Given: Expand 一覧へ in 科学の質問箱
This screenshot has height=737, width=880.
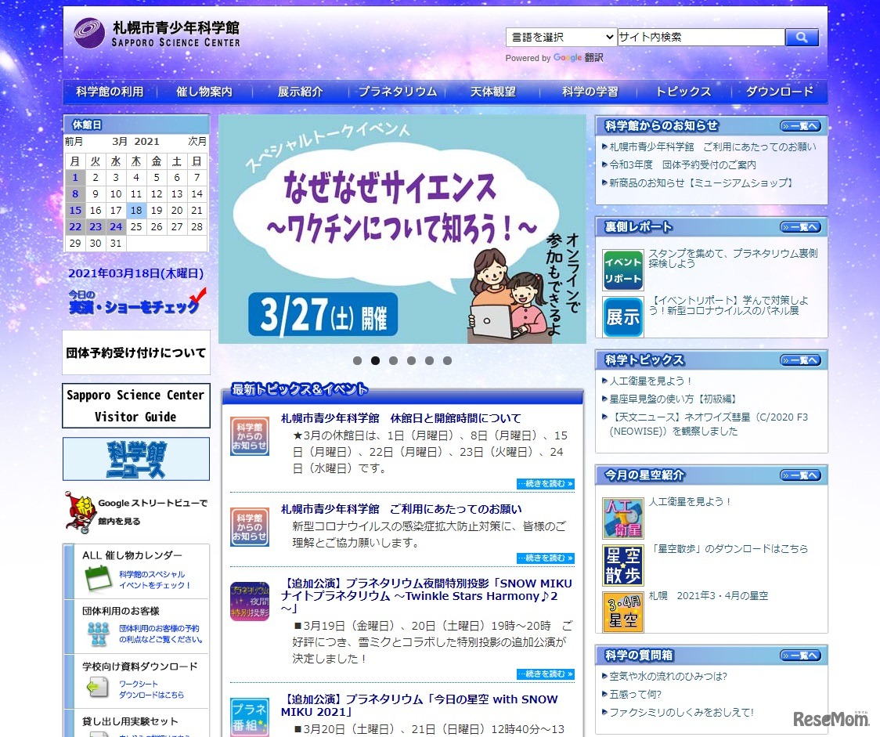Looking at the screenshot, I should point(800,656).
